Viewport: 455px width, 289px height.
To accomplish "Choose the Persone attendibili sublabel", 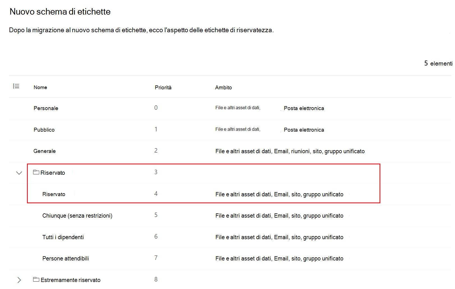I will click(x=66, y=258).
